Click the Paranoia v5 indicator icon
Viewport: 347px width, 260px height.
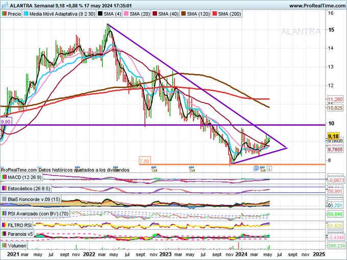4,234
